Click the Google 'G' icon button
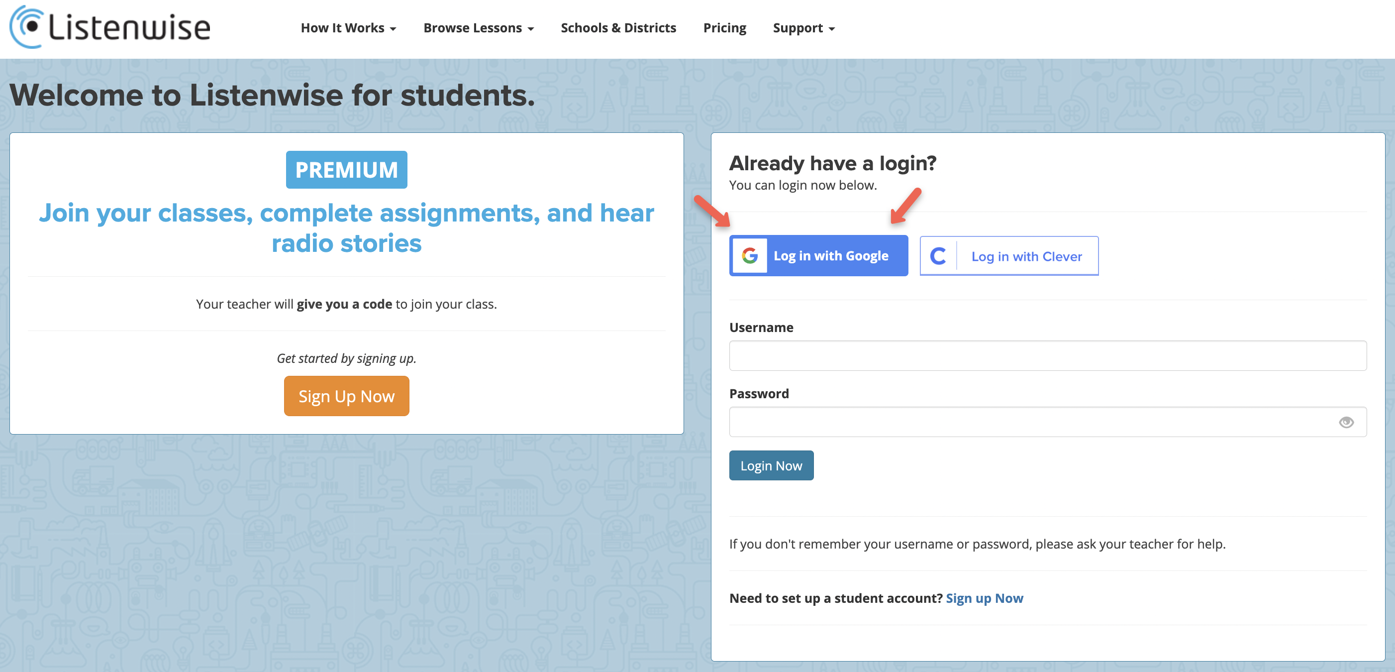The width and height of the screenshot is (1395, 672). point(750,255)
